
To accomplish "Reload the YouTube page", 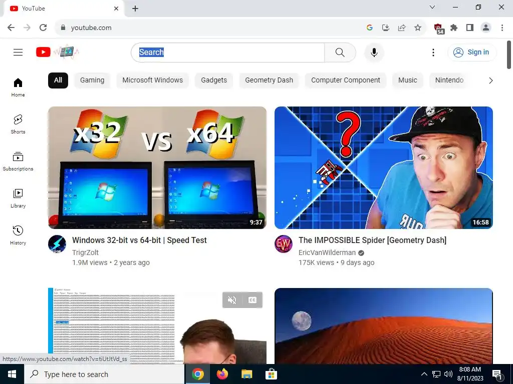I will [x=43, y=27].
